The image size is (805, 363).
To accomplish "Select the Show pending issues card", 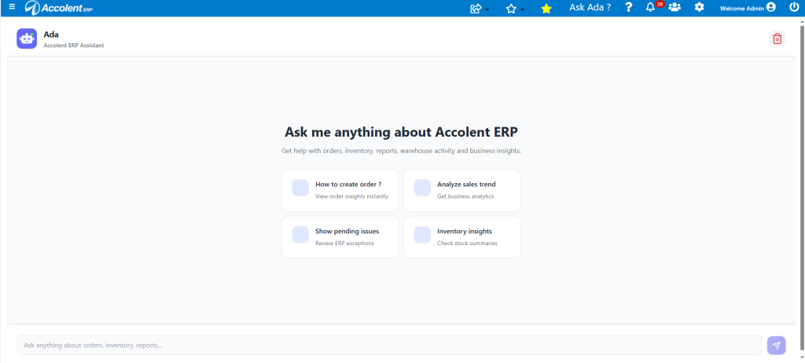I will [340, 237].
